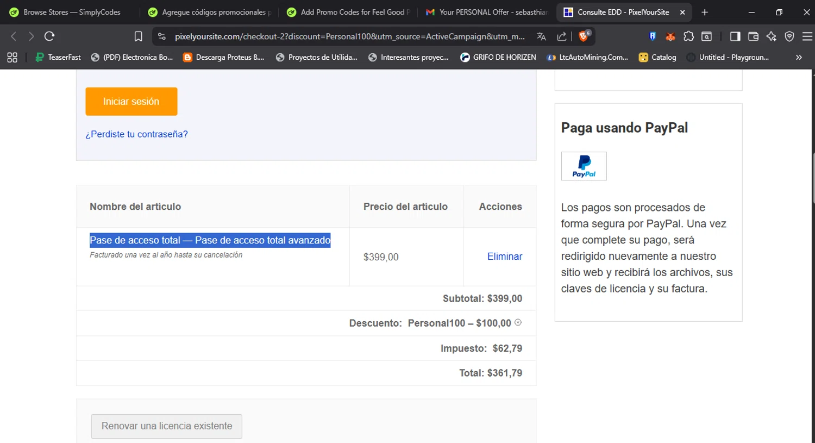The height and width of the screenshot is (443, 815).
Task: Open site settings icon in address bar
Action: (x=161, y=36)
